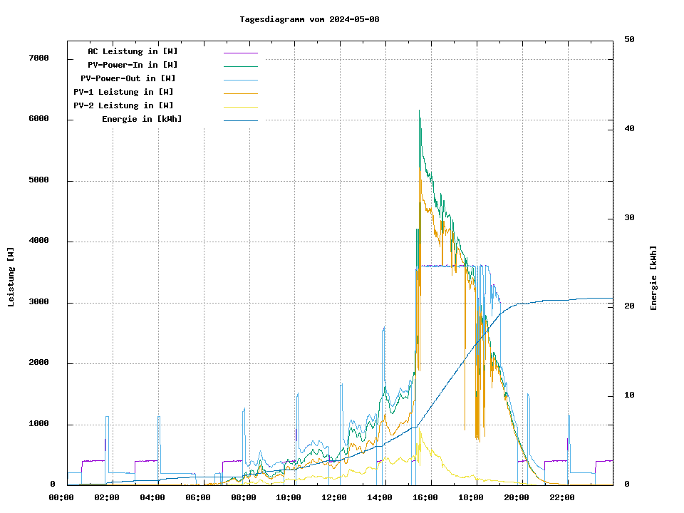The image size is (684, 513).
Task: Select the 20 tick on the Energie axis
Action: click(629, 306)
